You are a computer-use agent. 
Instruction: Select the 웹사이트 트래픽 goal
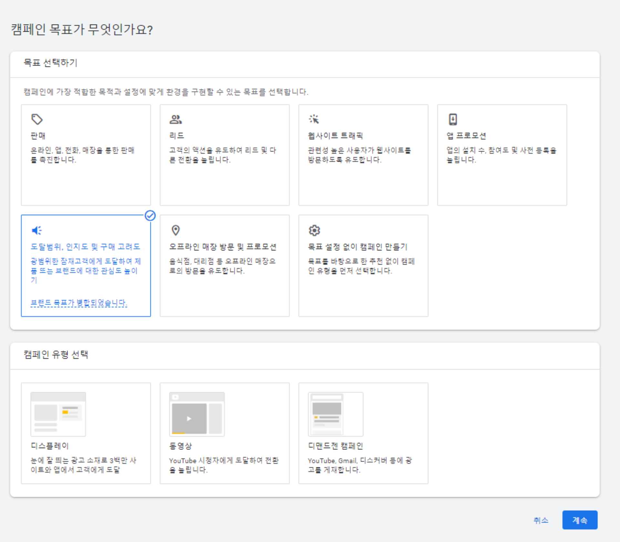pos(363,155)
